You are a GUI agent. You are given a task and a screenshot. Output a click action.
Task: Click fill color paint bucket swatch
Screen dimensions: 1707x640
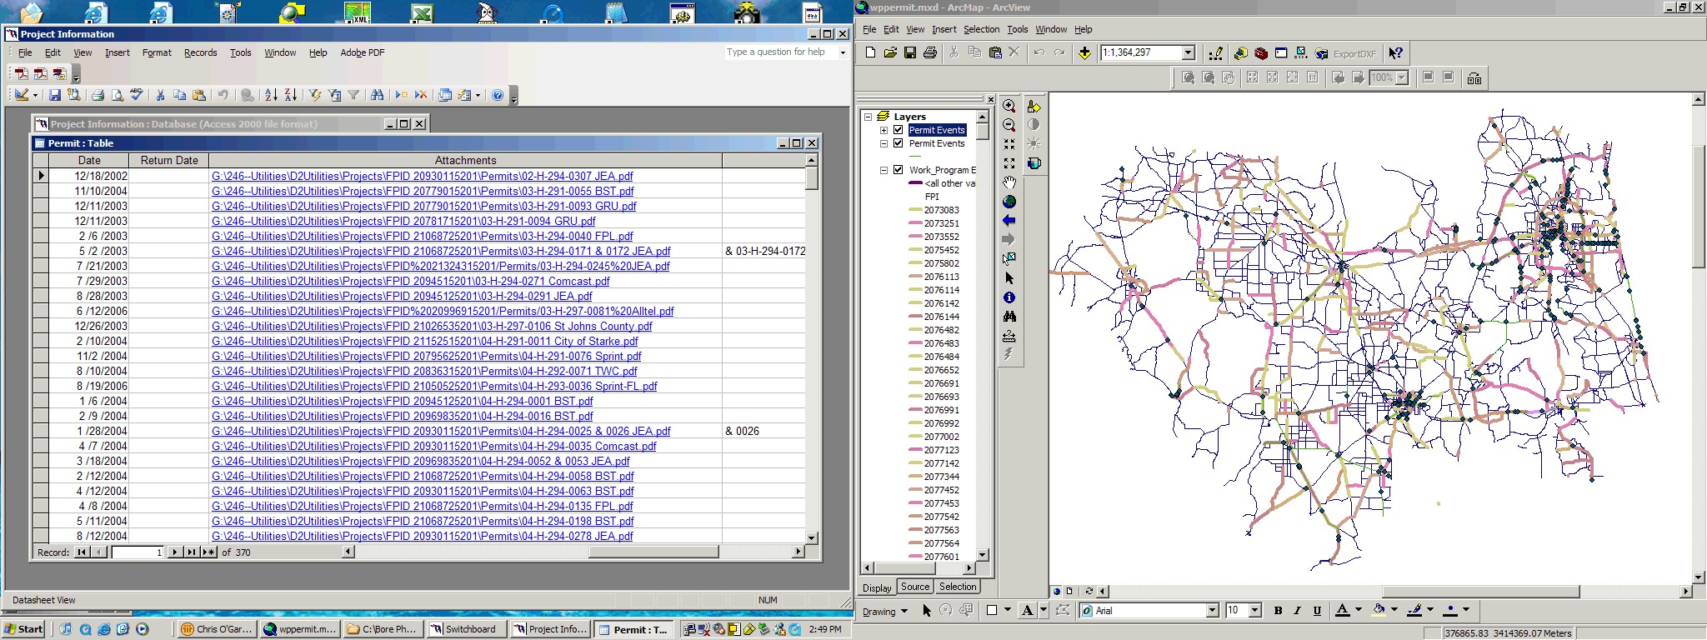(1379, 611)
